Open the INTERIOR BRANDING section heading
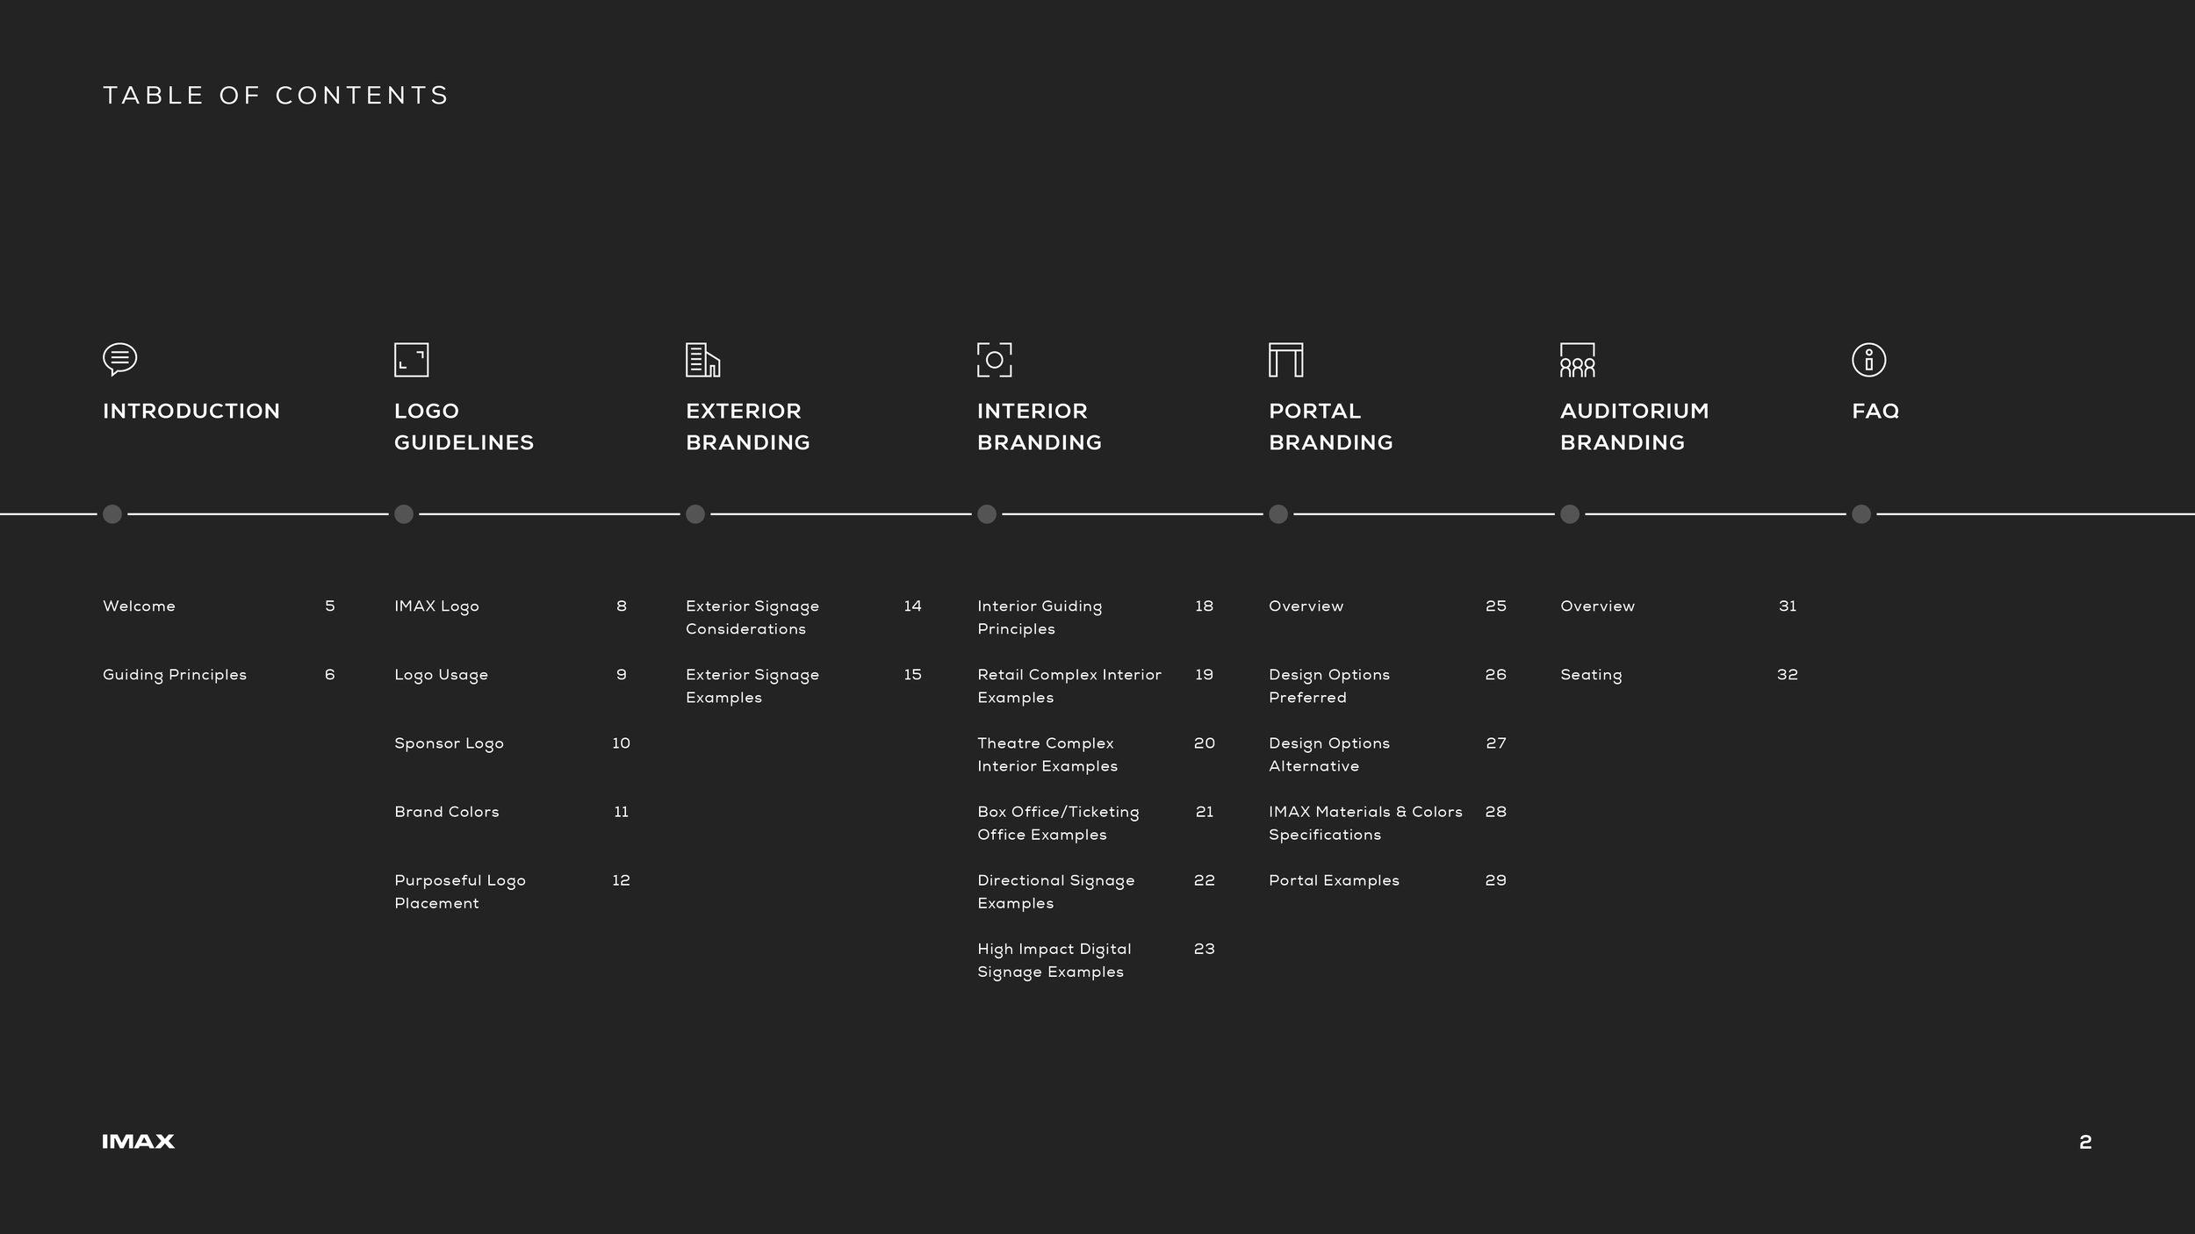 click(x=1040, y=427)
